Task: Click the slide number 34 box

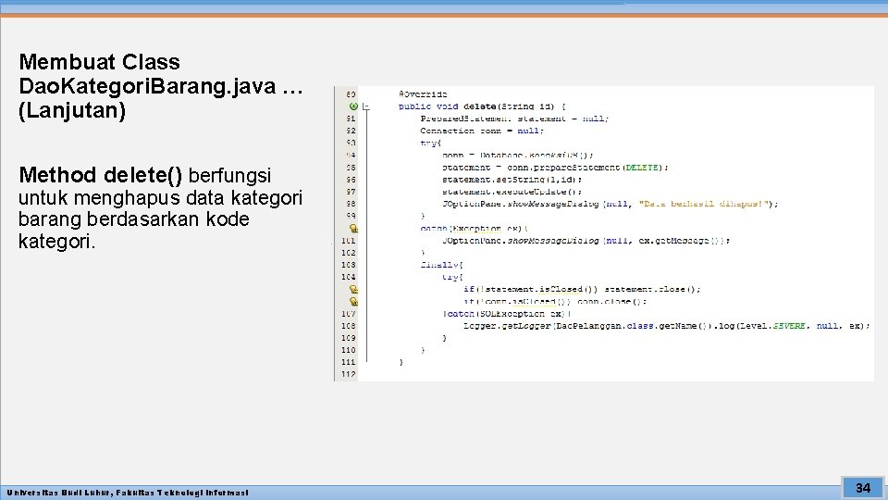Action: click(x=862, y=488)
